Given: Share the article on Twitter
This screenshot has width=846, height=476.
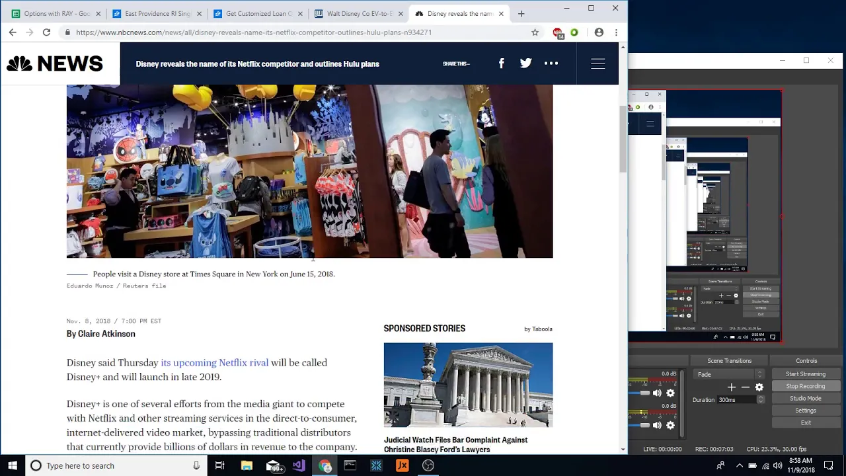Looking at the screenshot, I should 525,63.
